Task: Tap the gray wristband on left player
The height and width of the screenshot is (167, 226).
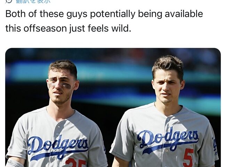Action: (x=15, y=164)
